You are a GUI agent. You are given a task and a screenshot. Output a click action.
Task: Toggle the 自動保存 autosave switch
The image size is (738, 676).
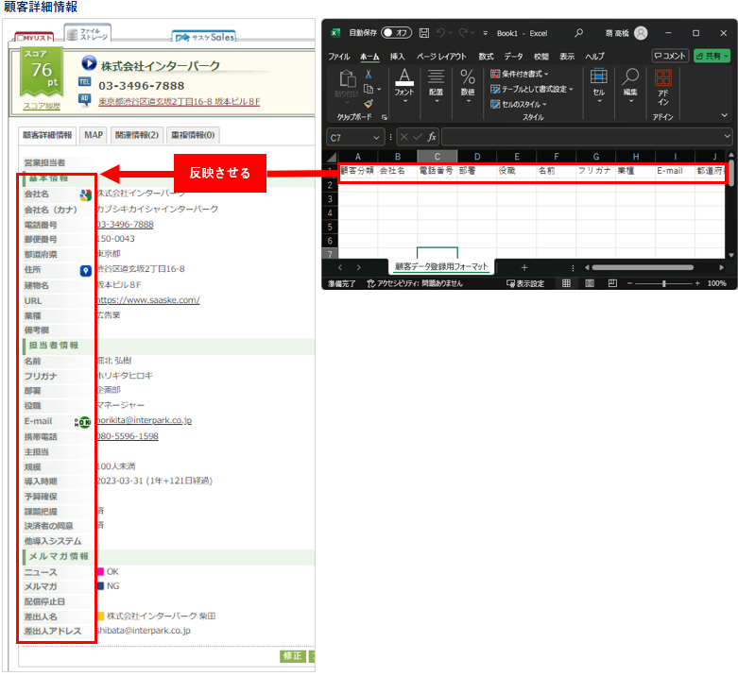tap(396, 32)
